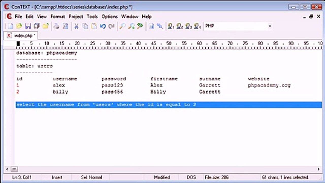The height and width of the screenshot is (183, 325).
Task: Click 'File size: 286' in status bar
Action: tap(217, 177)
